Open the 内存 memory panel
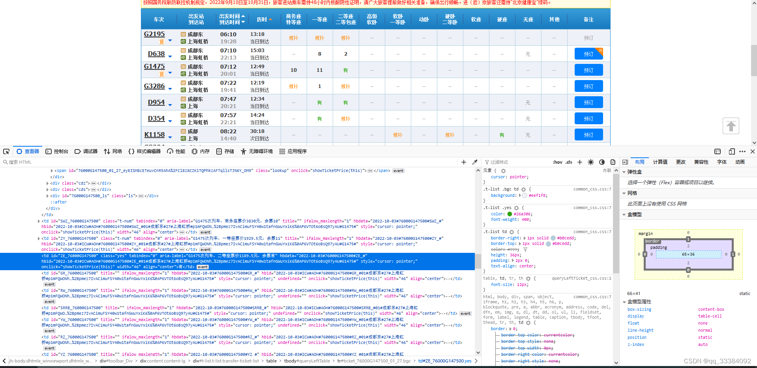 point(200,151)
